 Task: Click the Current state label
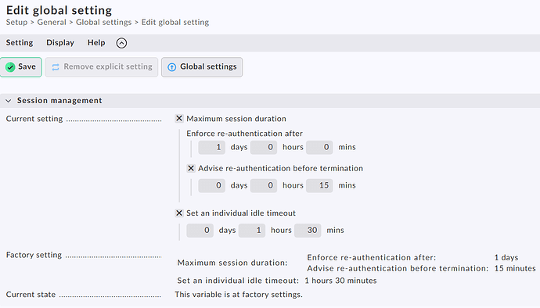pos(31,295)
